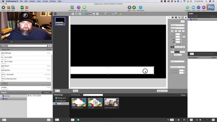Select the live video camera tool in editor
The height and width of the screenshot is (122, 217).
91,14
